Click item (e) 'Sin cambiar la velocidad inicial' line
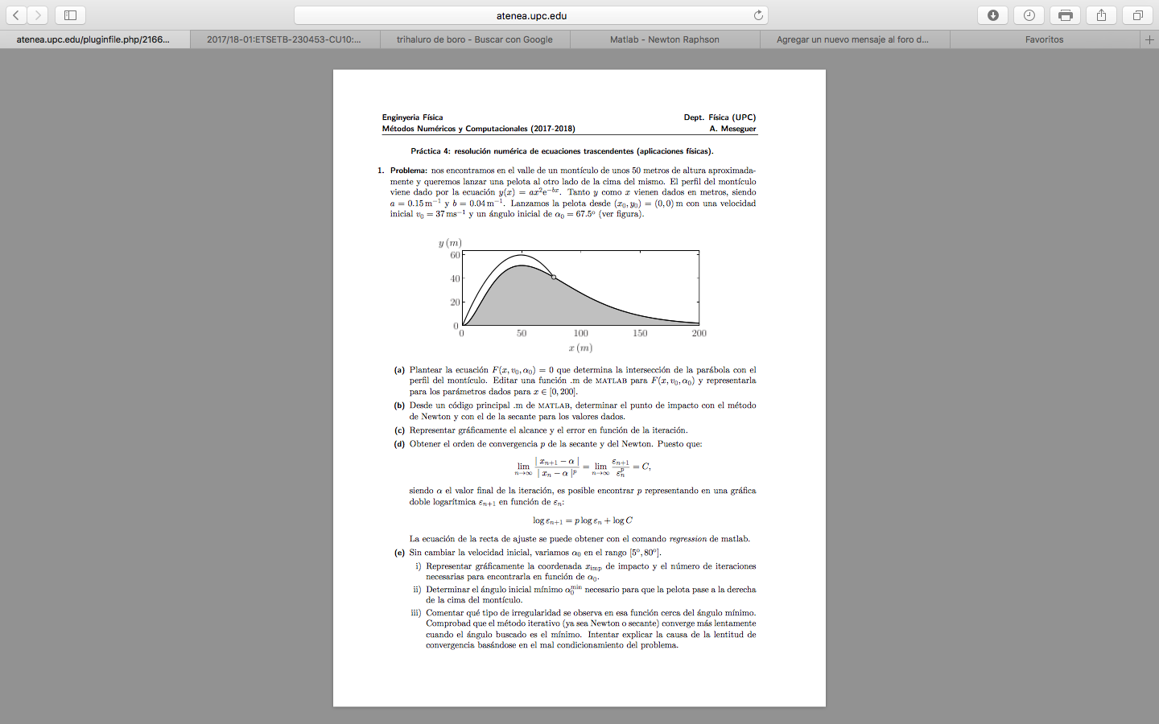Viewport: 1159px width, 724px height. (527, 553)
